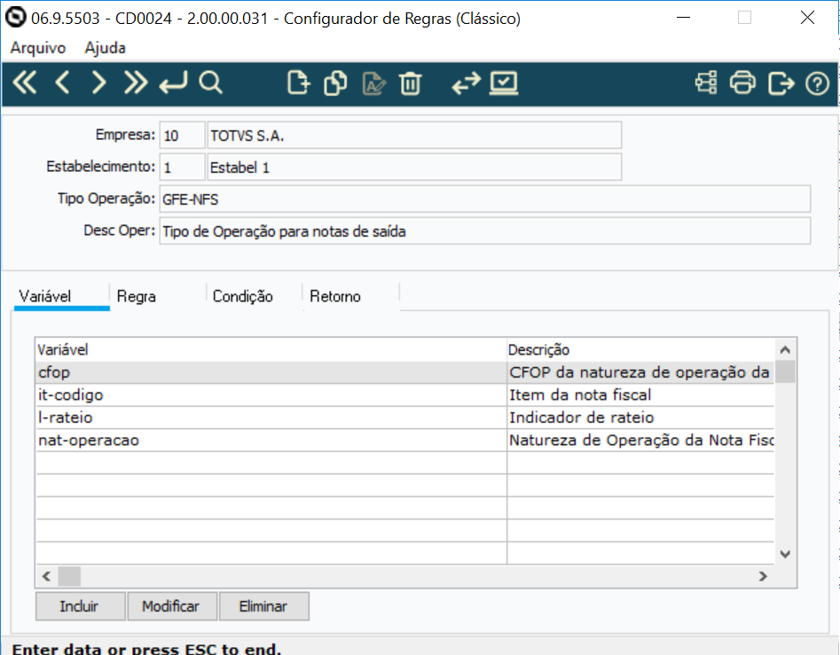Viewport: 840px width, 655px height.
Task: Click the Estabelecimento code field
Action: point(182,167)
